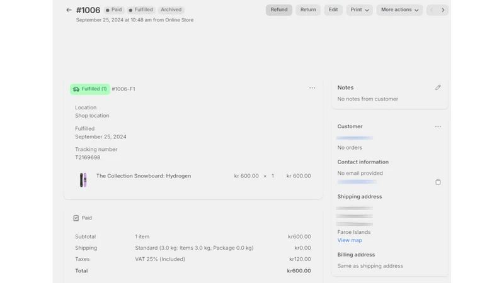Go back using the left arrow
The height and width of the screenshot is (283, 504).
coord(69,10)
